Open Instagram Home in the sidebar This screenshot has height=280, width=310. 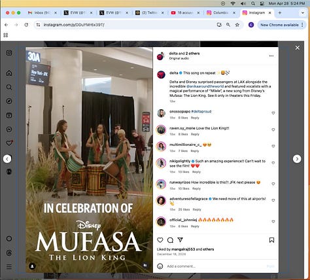tap(9, 73)
